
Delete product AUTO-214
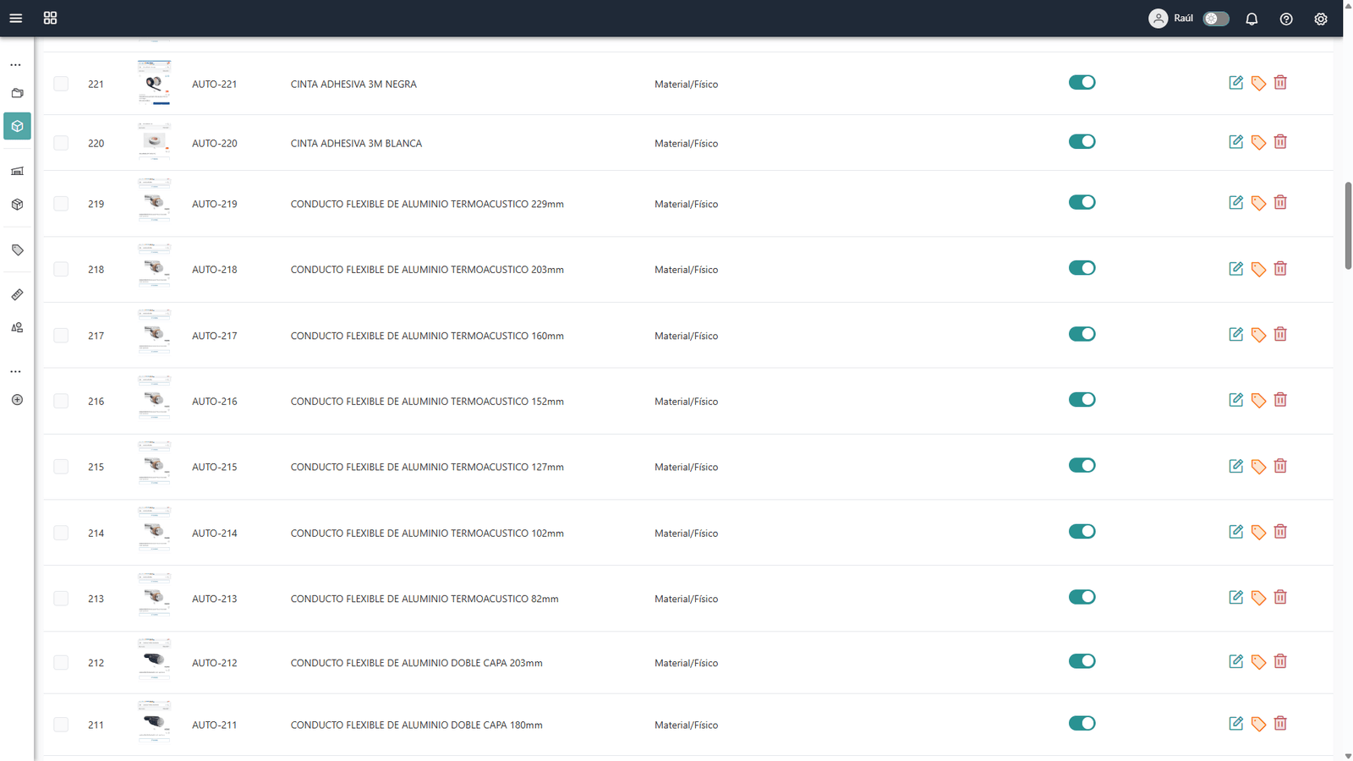click(x=1280, y=531)
